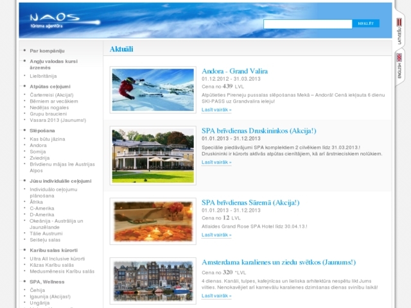This screenshot has width=411, height=308.
Task: Click Lasīt vairāk under Andora offer
Action: (216, 110)
